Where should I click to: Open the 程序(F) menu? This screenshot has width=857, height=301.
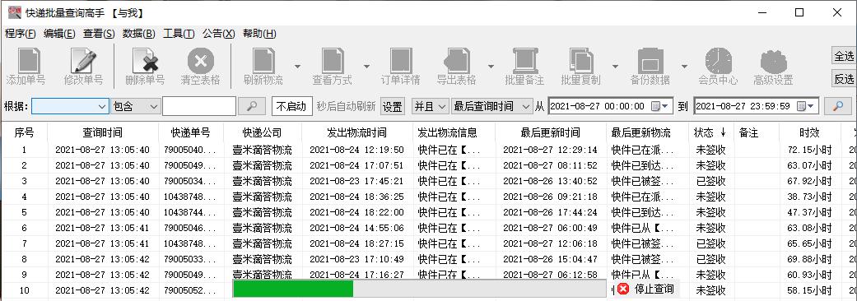(x=21, y=34)
